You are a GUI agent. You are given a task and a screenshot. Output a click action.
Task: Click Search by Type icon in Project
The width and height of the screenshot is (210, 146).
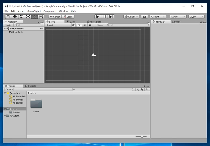pyautogui.click(x=138, y=90)
